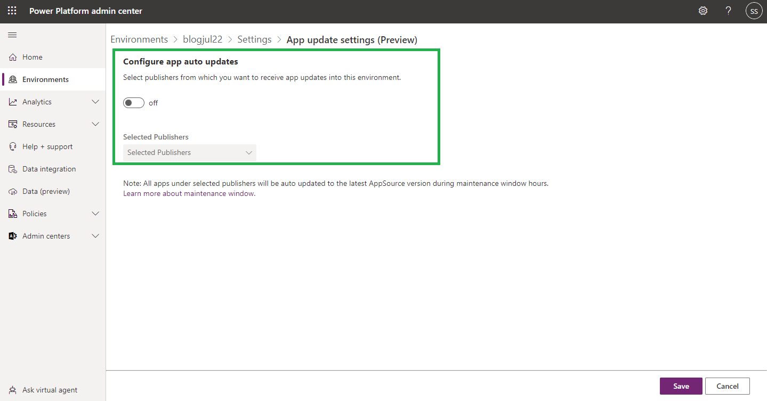Click the blogjul22 breadcrumb link
The image size is (767, 401).
coord(203,39)
